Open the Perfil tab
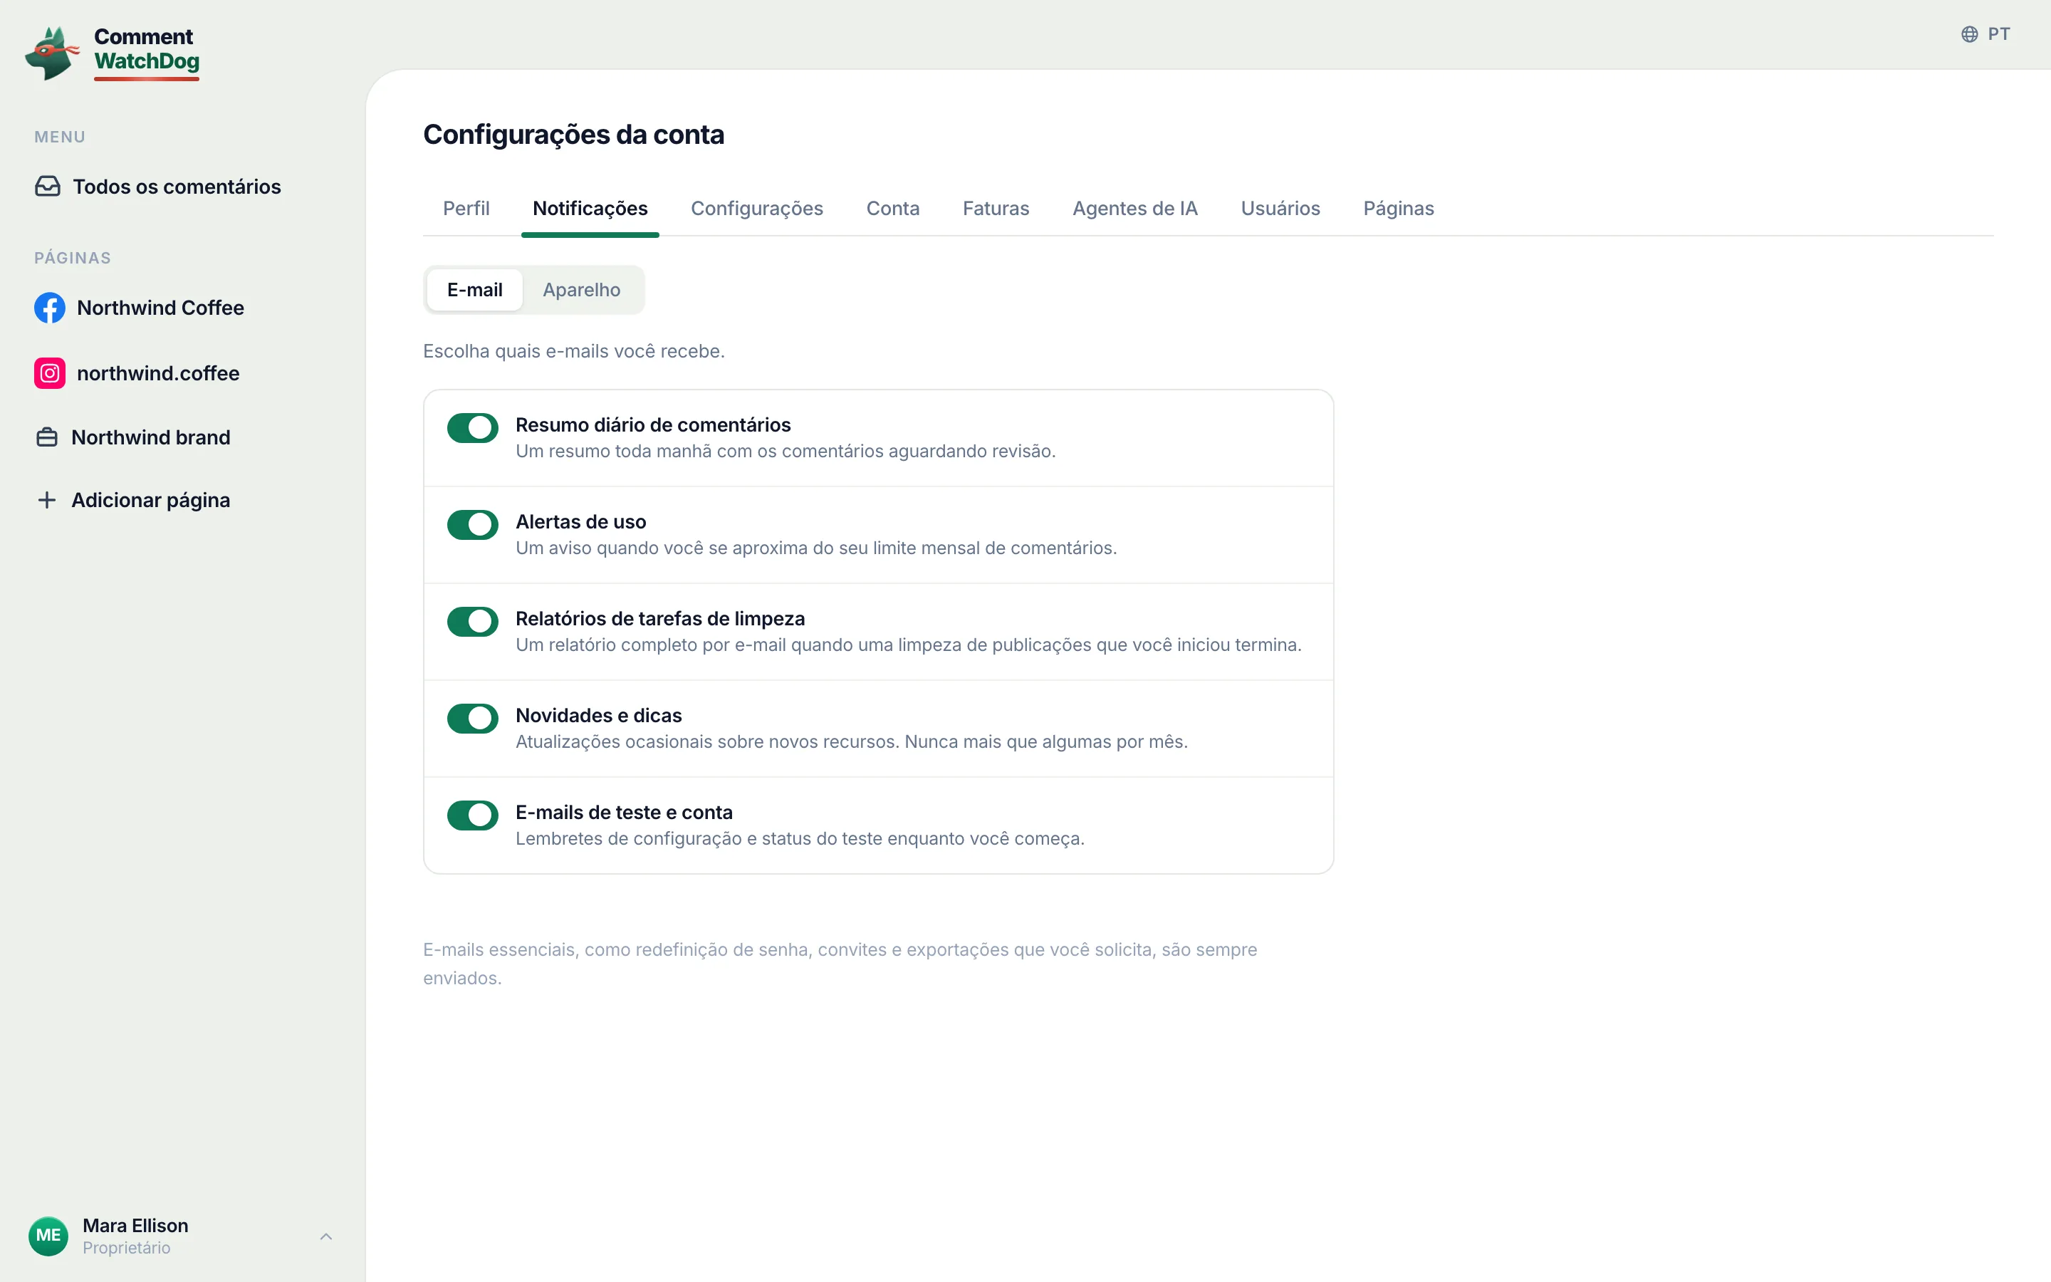The width and height of the screenshot is (2051, 1282). pos(466,209)
